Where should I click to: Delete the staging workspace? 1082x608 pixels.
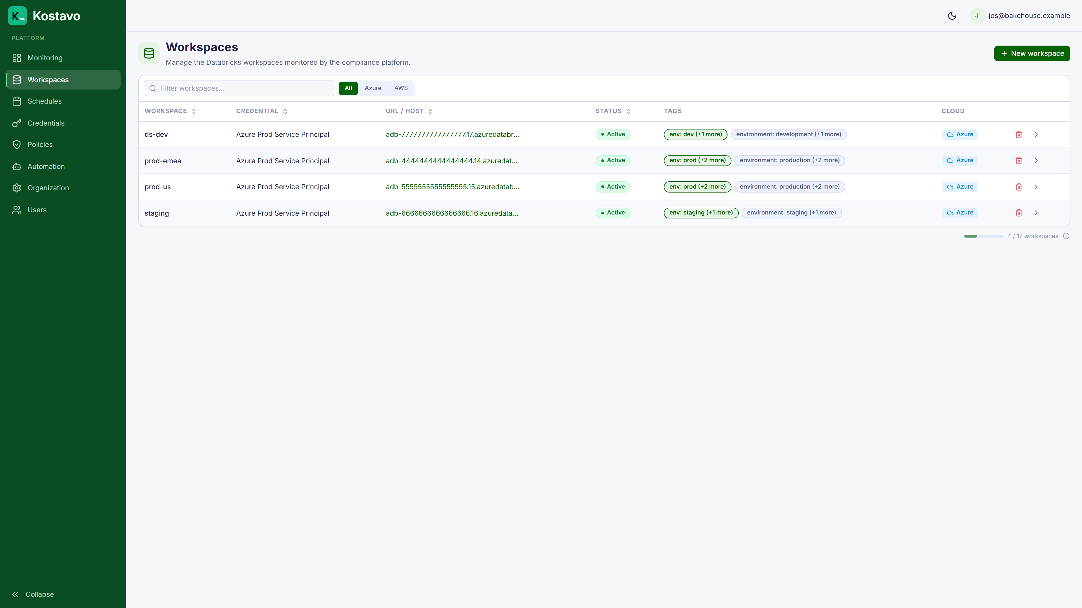tap(1019, 213)
